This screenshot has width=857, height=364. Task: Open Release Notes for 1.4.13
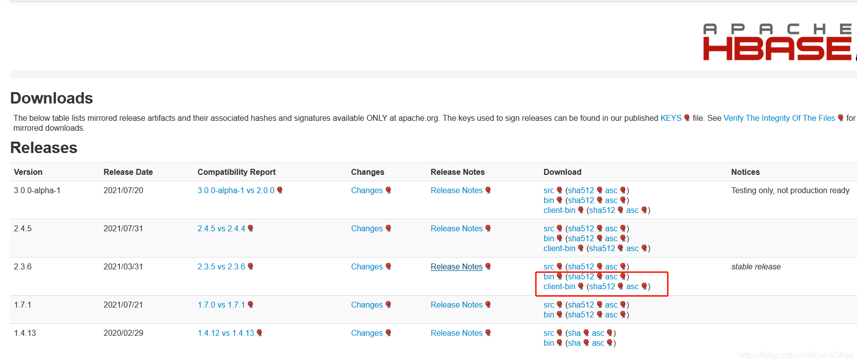(x=456, y=333)
